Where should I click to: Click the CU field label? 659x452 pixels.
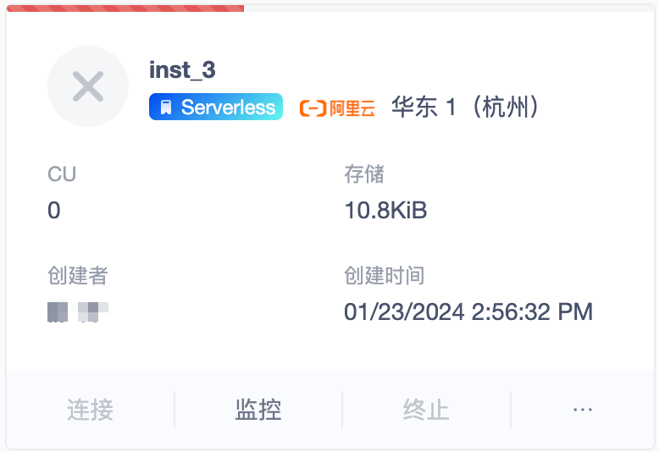point(62,174)
